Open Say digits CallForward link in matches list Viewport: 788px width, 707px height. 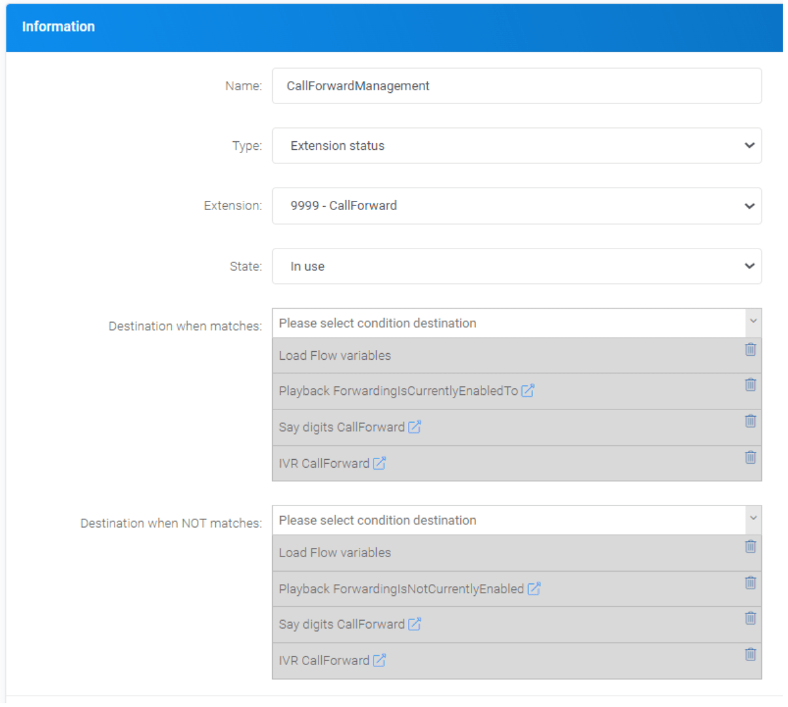click(415, 427)
